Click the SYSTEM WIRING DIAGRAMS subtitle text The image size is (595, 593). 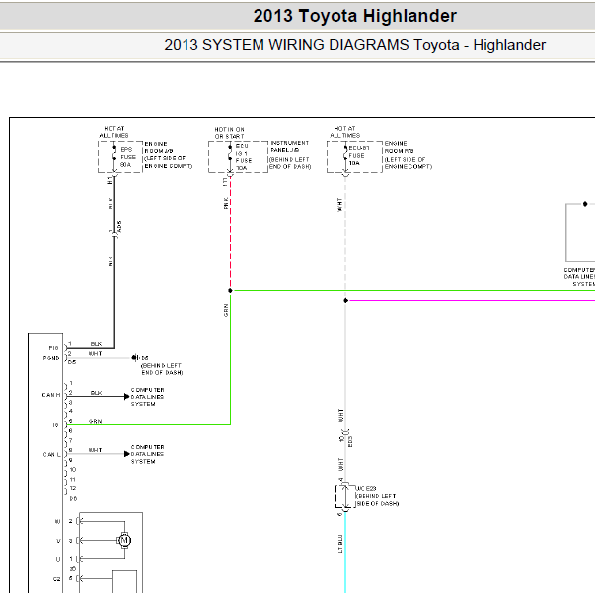pos(354,45)
